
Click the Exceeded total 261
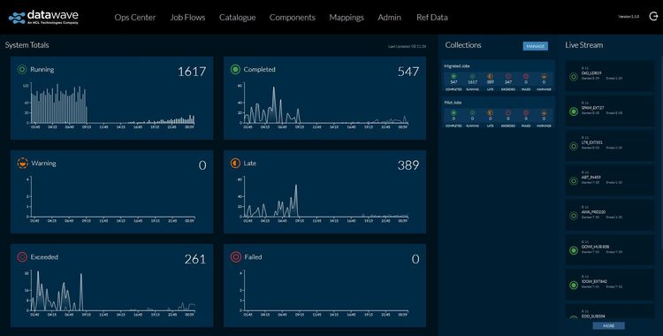[195, 259]
